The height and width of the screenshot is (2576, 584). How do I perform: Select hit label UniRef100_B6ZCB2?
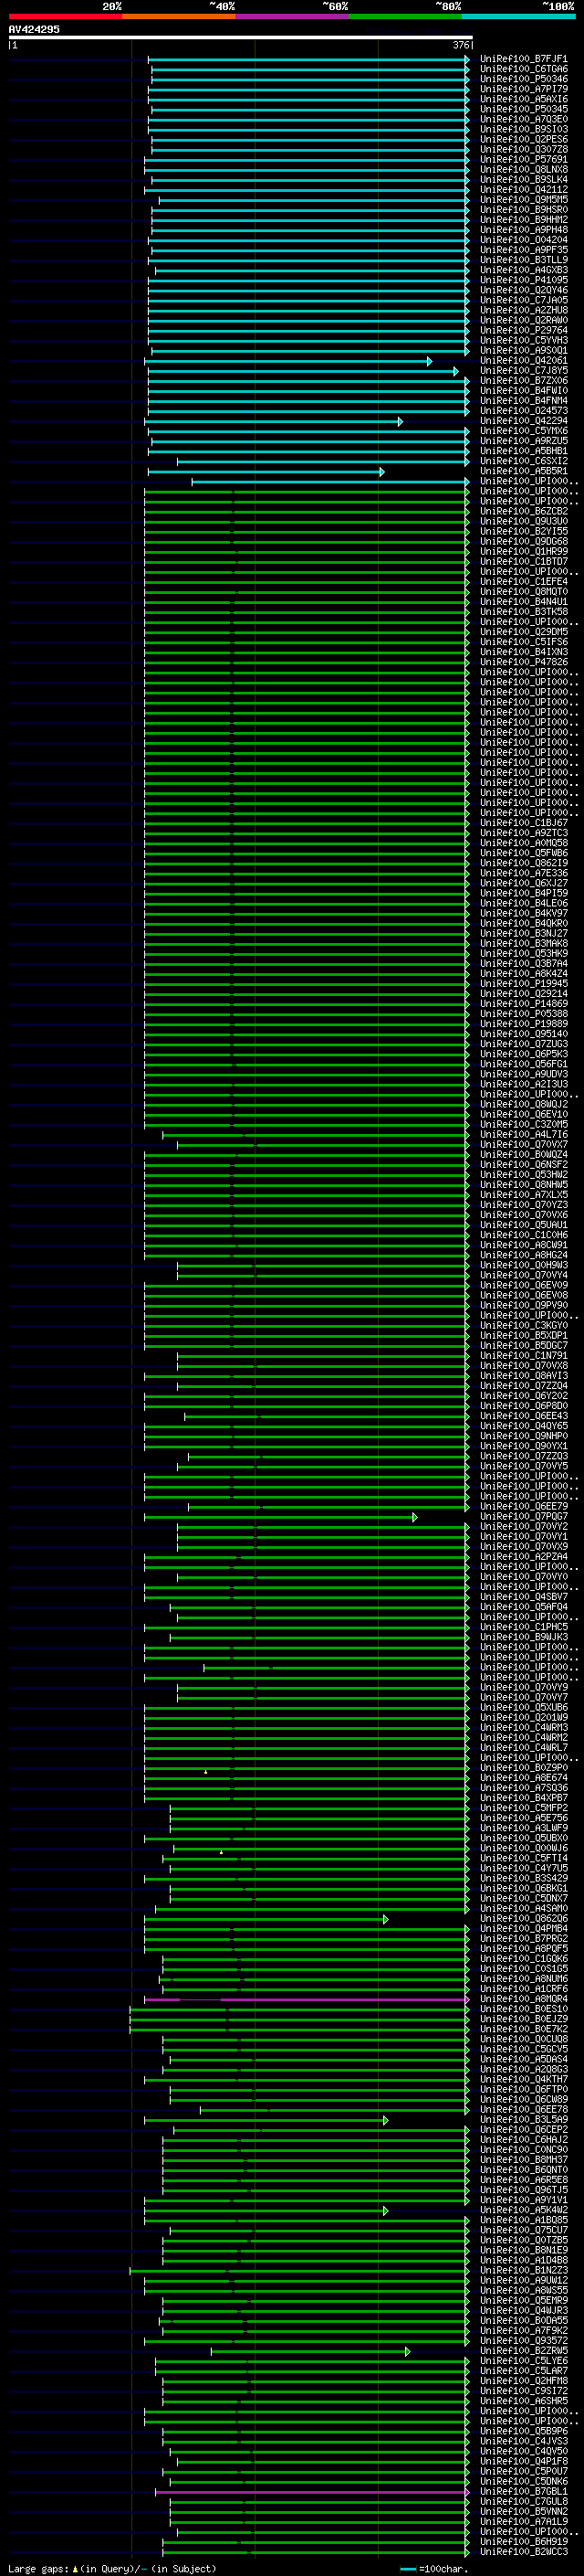coord(523,511)
